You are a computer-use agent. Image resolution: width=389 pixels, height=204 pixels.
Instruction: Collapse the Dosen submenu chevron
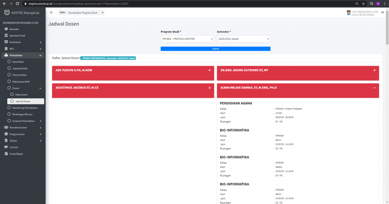(x=40, y=89)
